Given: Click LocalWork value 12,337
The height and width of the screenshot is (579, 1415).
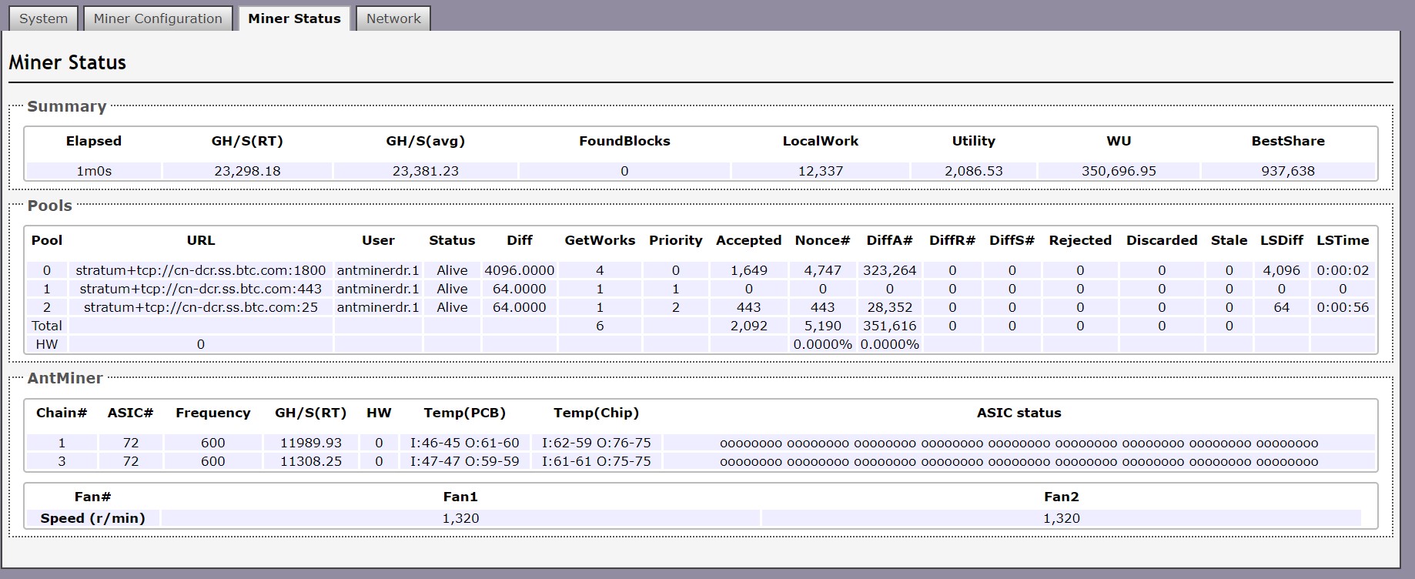Looking at the screenshot, I should pos(821,171).
